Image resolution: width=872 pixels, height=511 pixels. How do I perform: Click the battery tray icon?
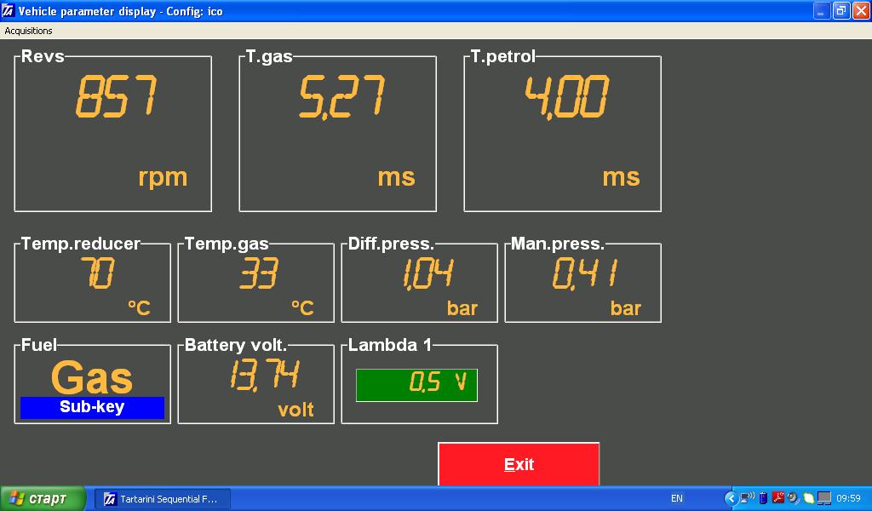tap(763, 498)
